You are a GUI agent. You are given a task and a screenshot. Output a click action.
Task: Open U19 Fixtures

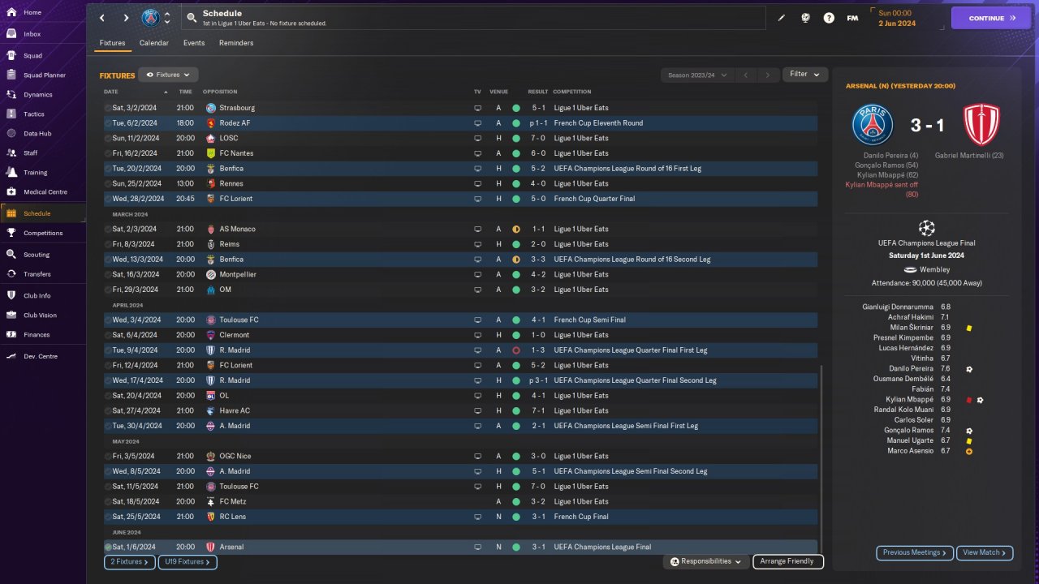(187, 561)
